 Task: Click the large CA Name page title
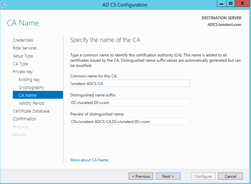23,23
